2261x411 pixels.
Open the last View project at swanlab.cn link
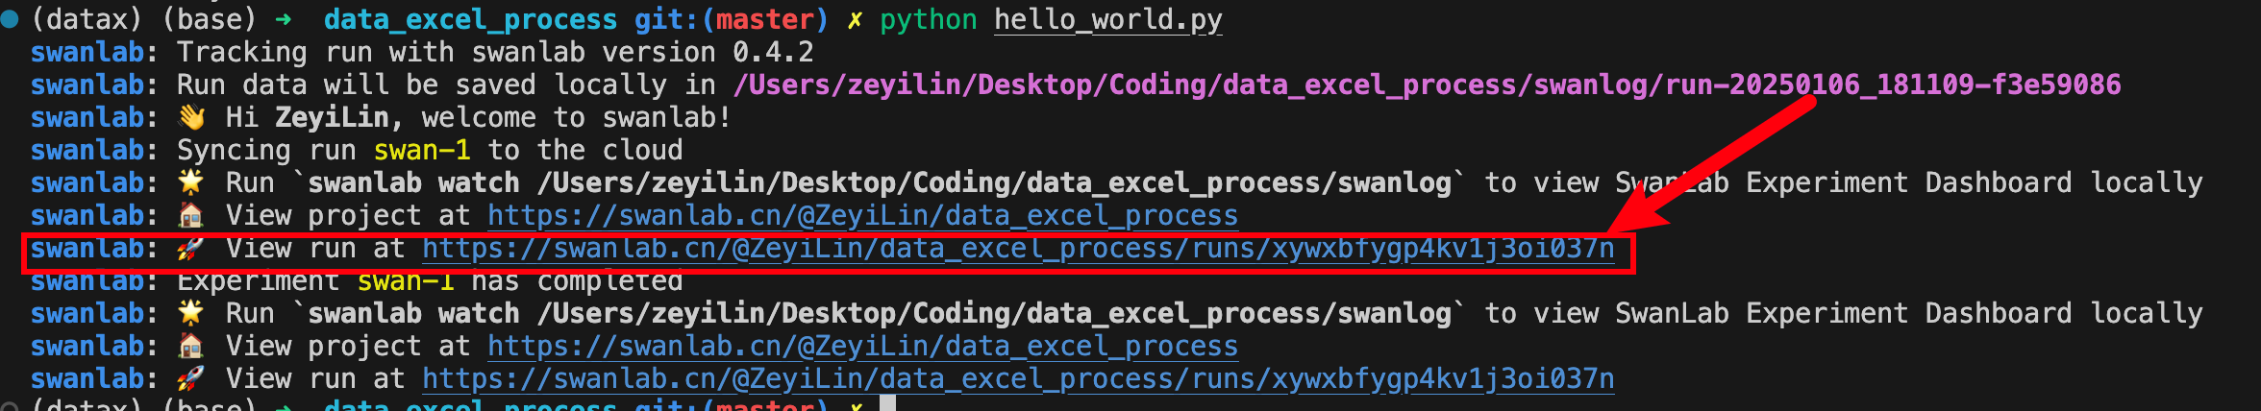coord(862,346)
